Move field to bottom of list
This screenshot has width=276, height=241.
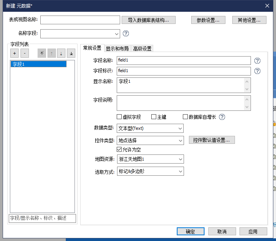(71, 54)
